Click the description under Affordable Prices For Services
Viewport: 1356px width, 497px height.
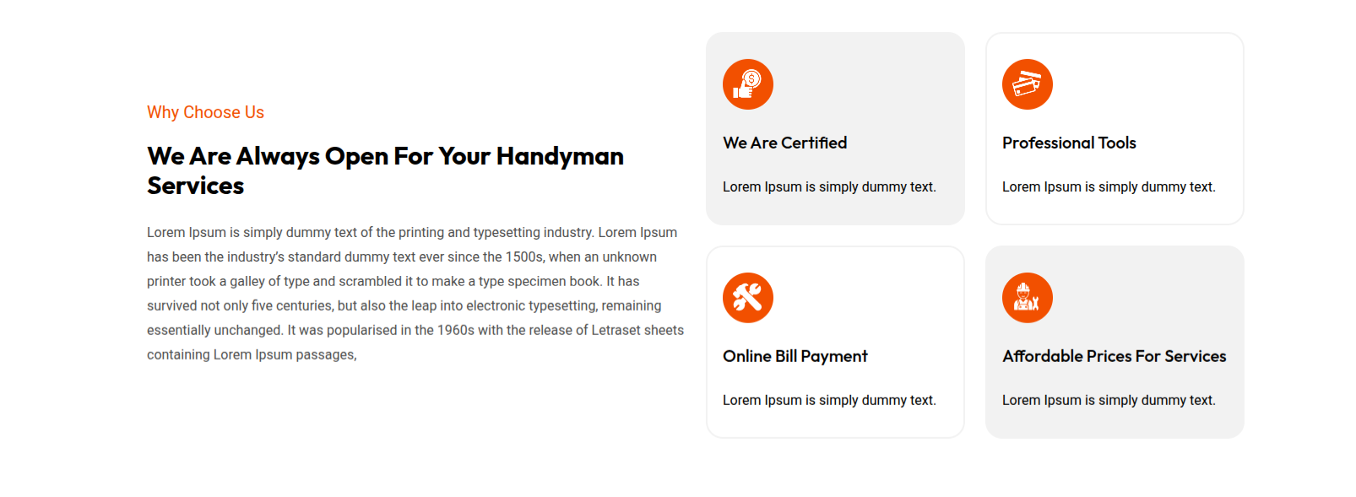(1109, 401)
